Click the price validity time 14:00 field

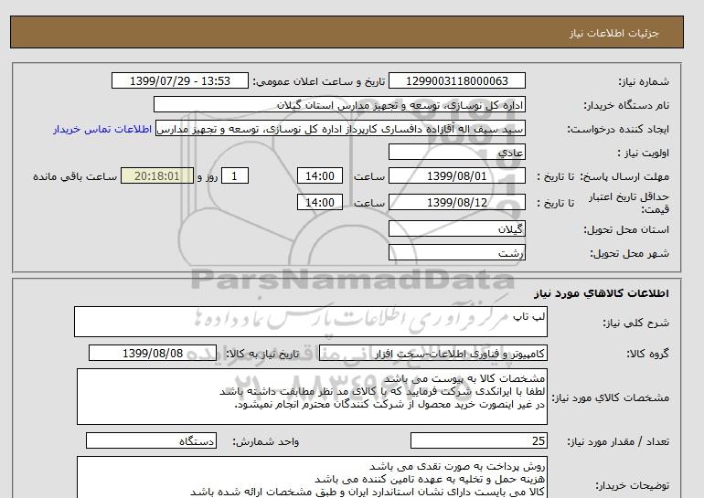click(x=320, y=202)
